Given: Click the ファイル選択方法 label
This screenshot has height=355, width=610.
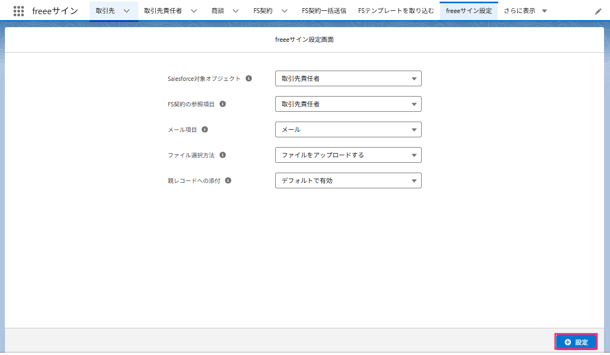Looking at the screenshot, I should tap(191, 155).
